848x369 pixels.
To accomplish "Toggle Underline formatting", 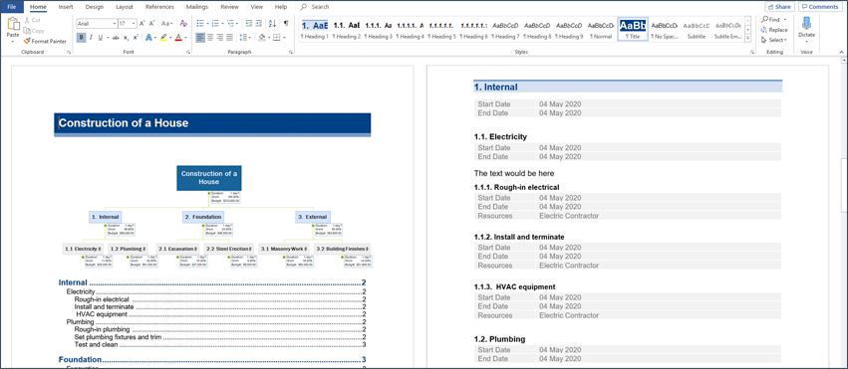I will pyautogui.click(x=100, y=37).
